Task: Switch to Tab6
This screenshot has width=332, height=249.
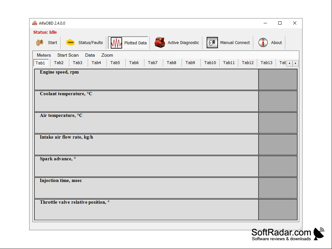Action: (134, 63)
